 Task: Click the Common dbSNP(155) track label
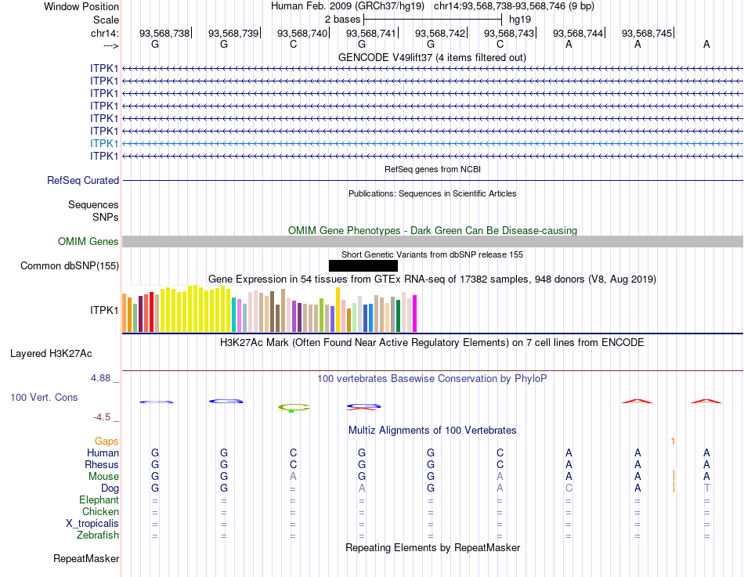[x=69, y=265]
